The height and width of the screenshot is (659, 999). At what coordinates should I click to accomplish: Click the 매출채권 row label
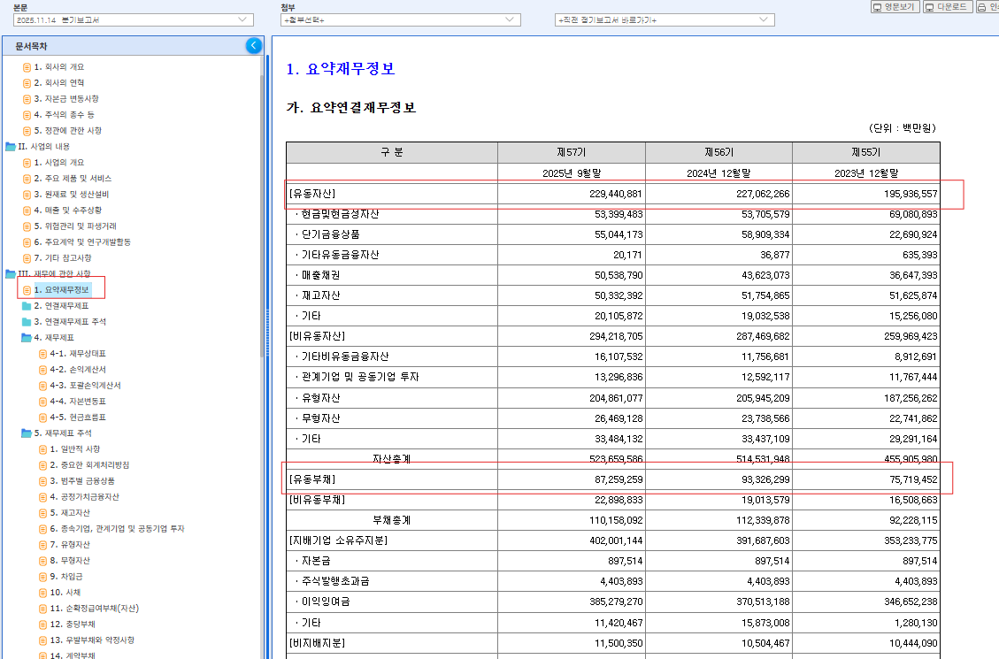[320, 275]
